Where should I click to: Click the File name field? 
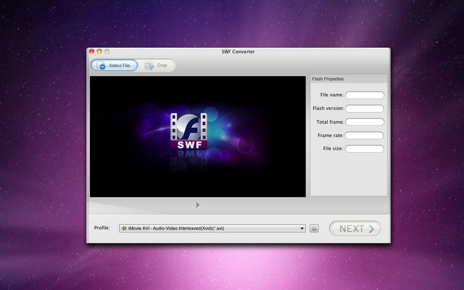pyautogui.click(x=365, y=95)
